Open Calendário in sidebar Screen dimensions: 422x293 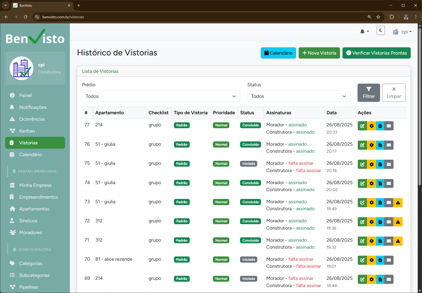(x=35, y=155)
